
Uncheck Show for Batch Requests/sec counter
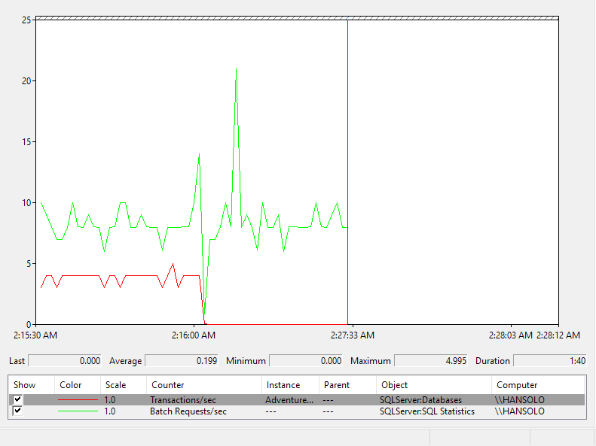(x=17, y=411)
